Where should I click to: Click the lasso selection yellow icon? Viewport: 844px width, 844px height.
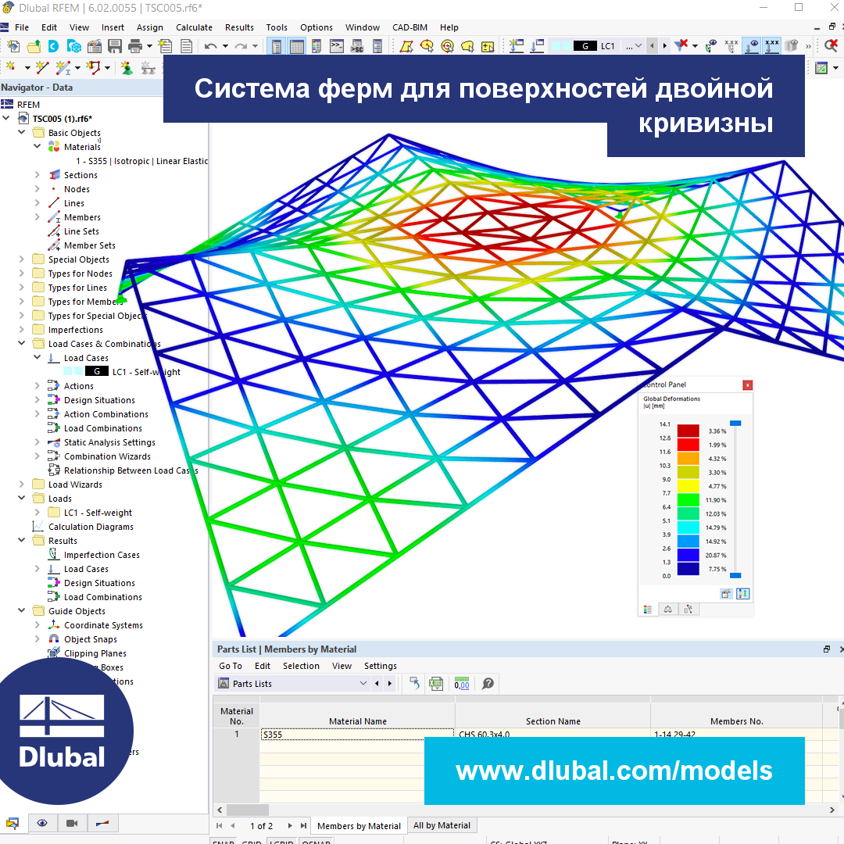pos(467,46)
